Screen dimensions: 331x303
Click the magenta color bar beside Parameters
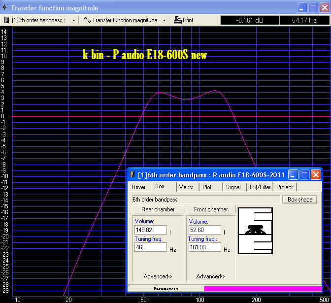click(263, 289)
